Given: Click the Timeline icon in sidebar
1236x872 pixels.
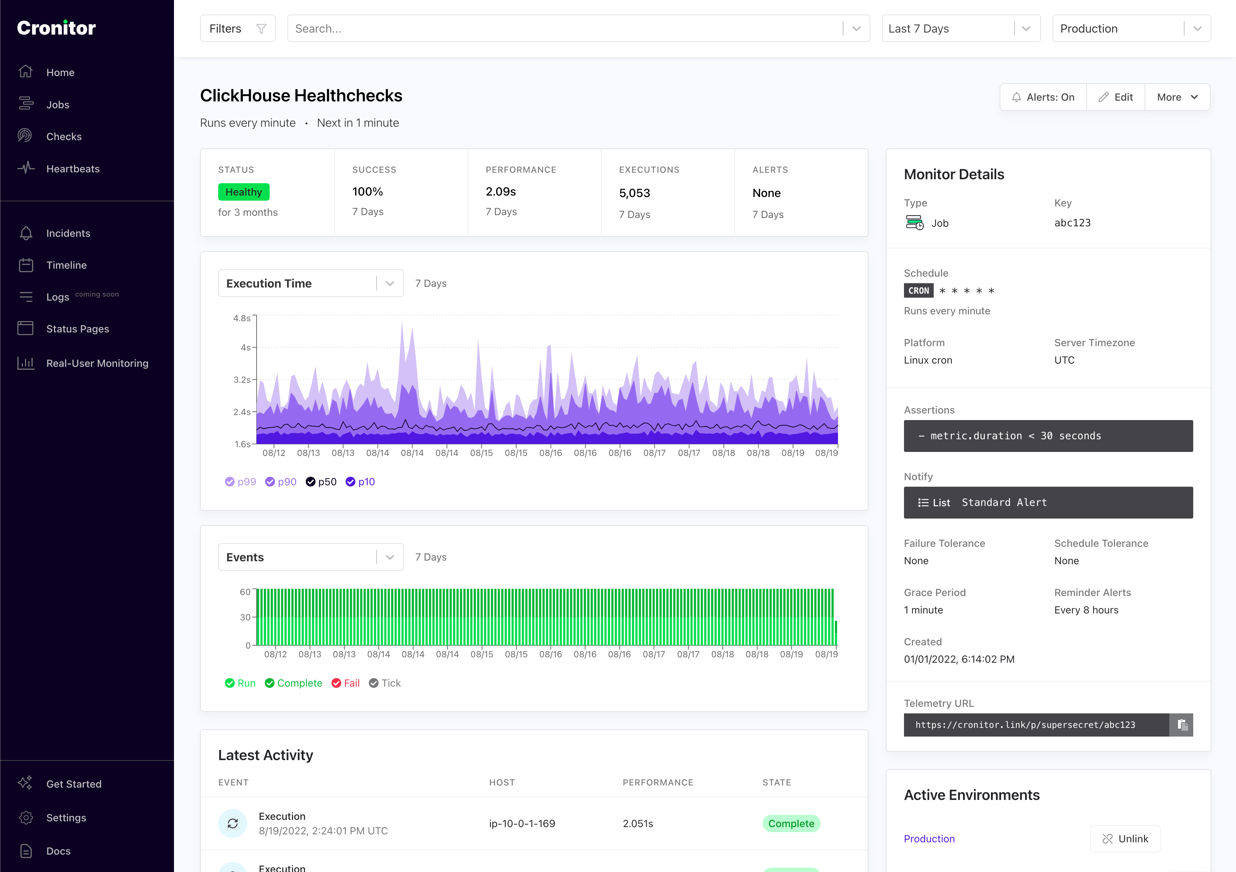Looking at the screenshot, I should pos(25,265).
